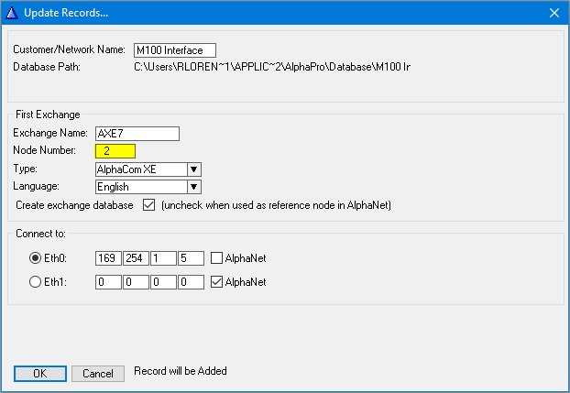Click Eth1 first octet field

(x=108, y=282)
